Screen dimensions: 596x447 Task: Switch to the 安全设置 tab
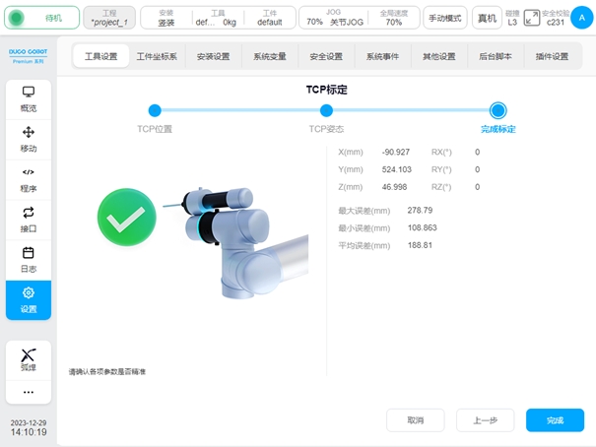point(326,56)
